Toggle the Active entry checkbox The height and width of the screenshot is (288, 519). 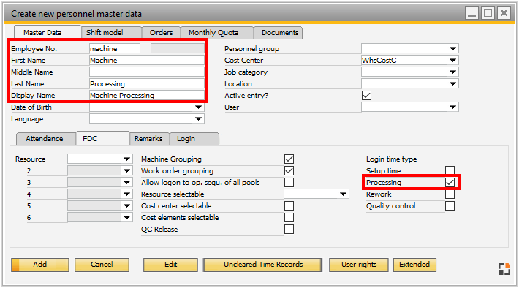pos(366,95)
